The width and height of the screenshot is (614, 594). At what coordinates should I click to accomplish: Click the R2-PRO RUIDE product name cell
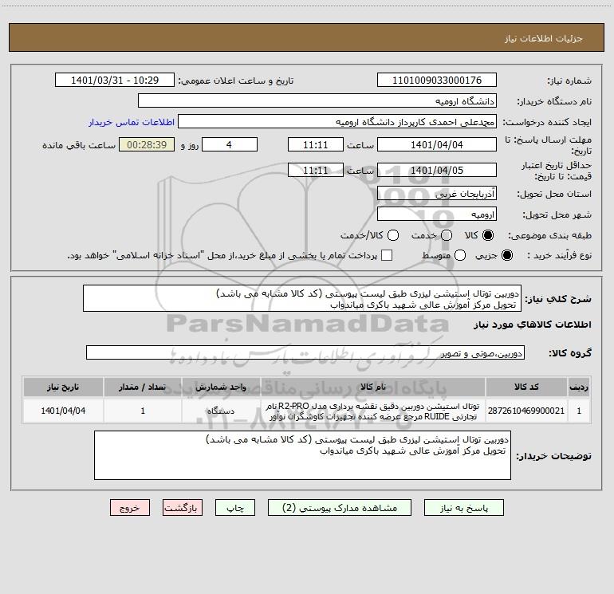(373, 411)
